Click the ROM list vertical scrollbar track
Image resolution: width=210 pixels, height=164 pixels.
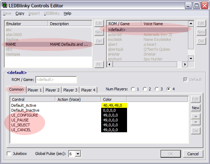pyautogui.click(x=191, y=41)
